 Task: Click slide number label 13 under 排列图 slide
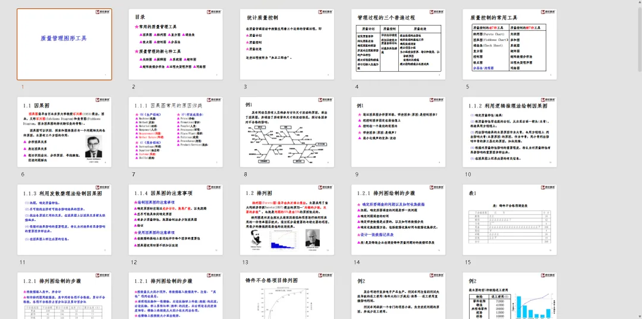[x=246, y=262]
